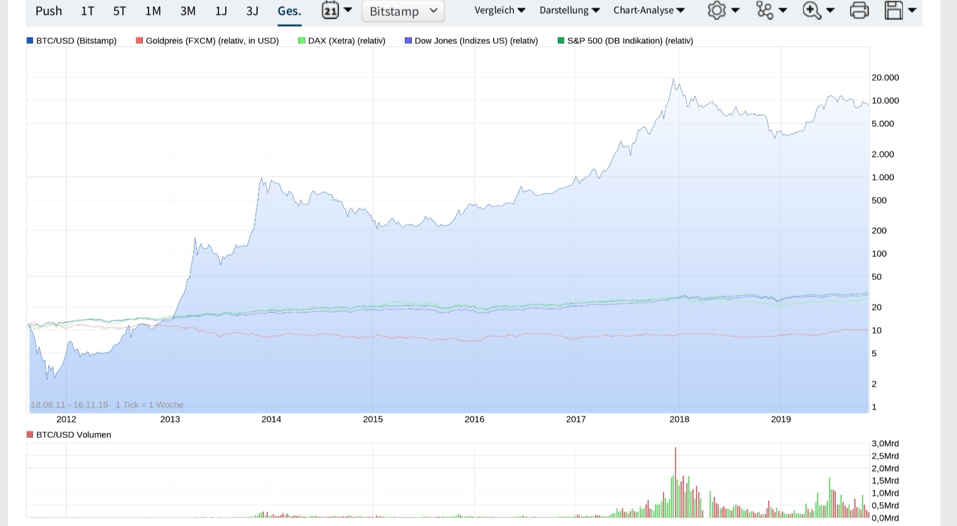Viewport: 957px width, 526px height.
Task: Click the zoom magnifier icon
Action: tap(811, 10)
